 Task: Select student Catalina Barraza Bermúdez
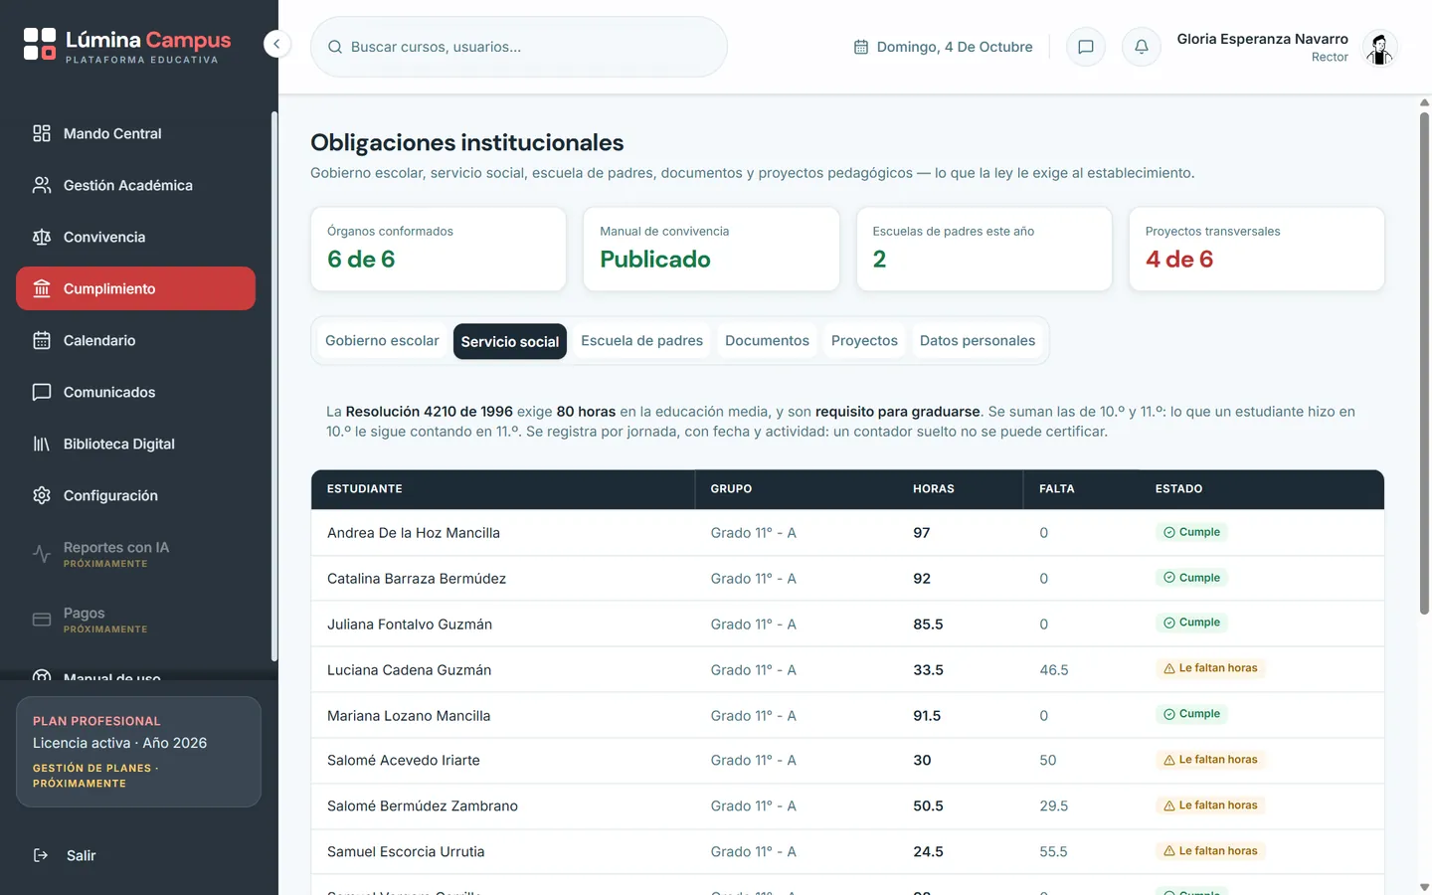[417, 579]
